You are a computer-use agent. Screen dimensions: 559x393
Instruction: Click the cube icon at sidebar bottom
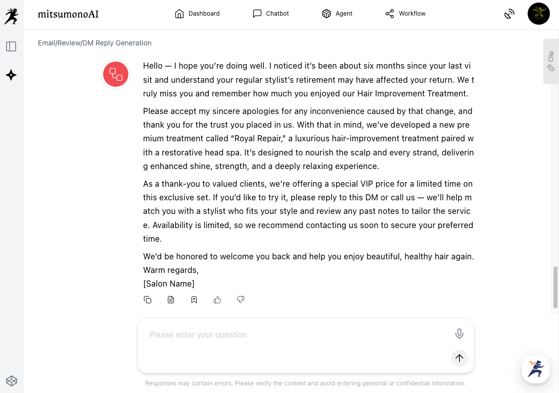11,380
